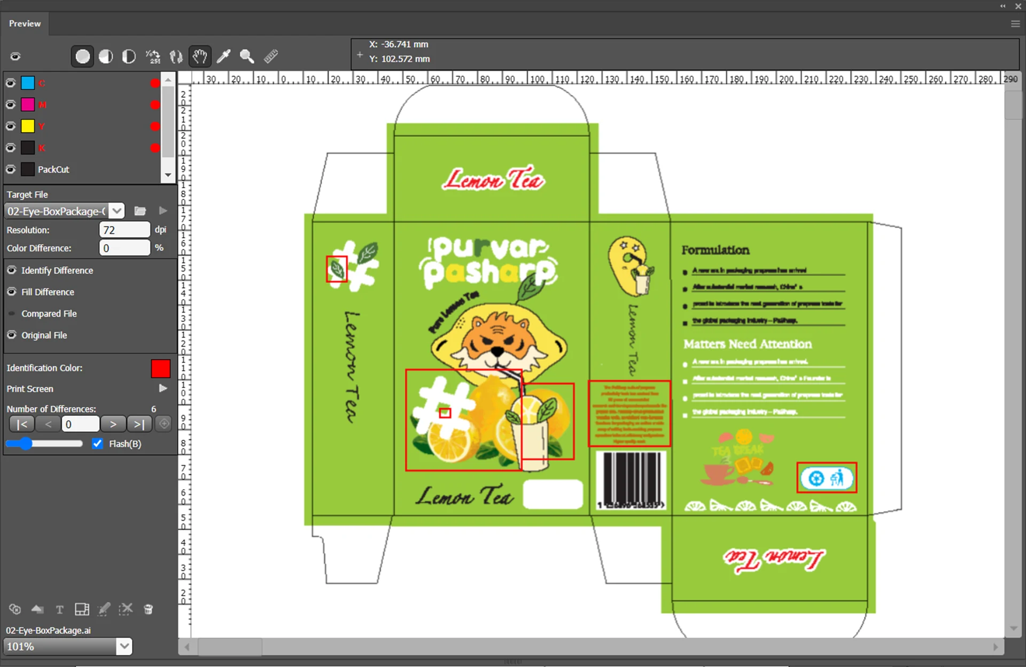Viewport: 1026px width, 667px height.
Task: Select the right-dark half circle preview icon
Action: (x=129, y=57)
